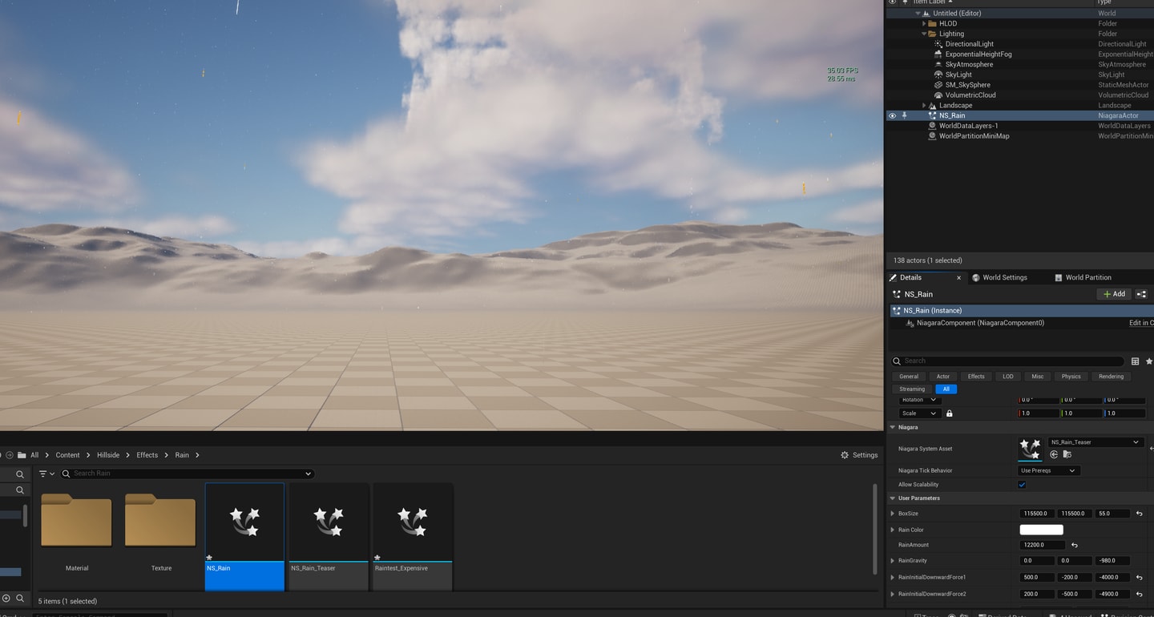Switch to the World Partition tab
Screen dimensions: 1154x617
point(1083,277)
